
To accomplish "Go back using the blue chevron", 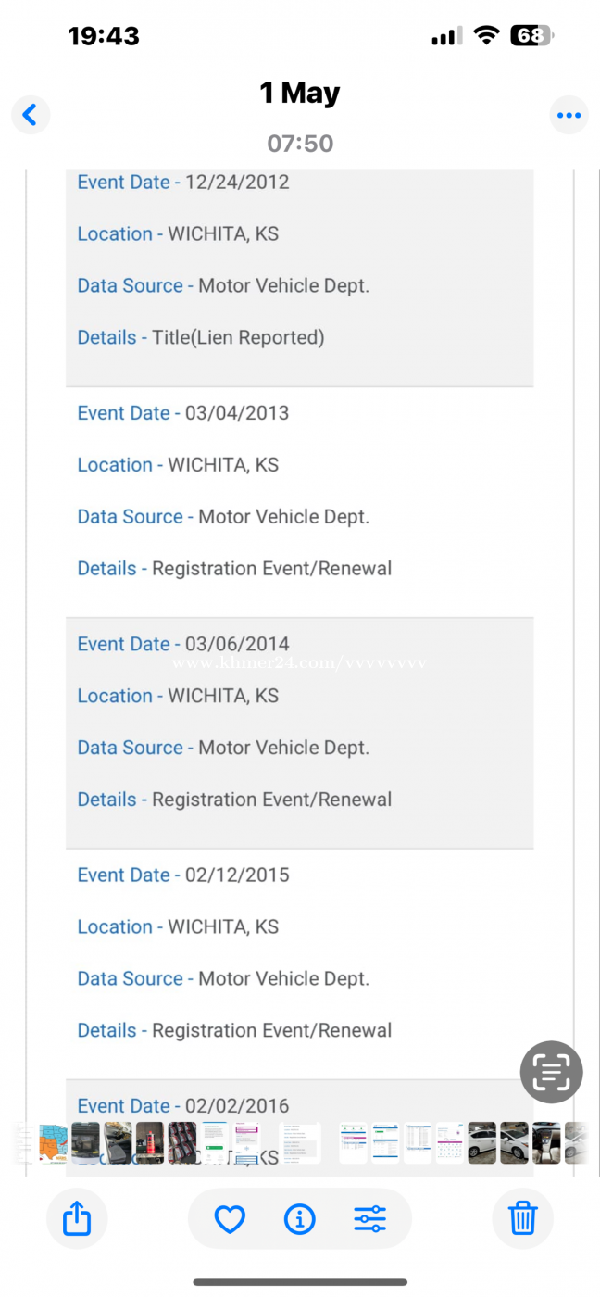I will point(30,115).
